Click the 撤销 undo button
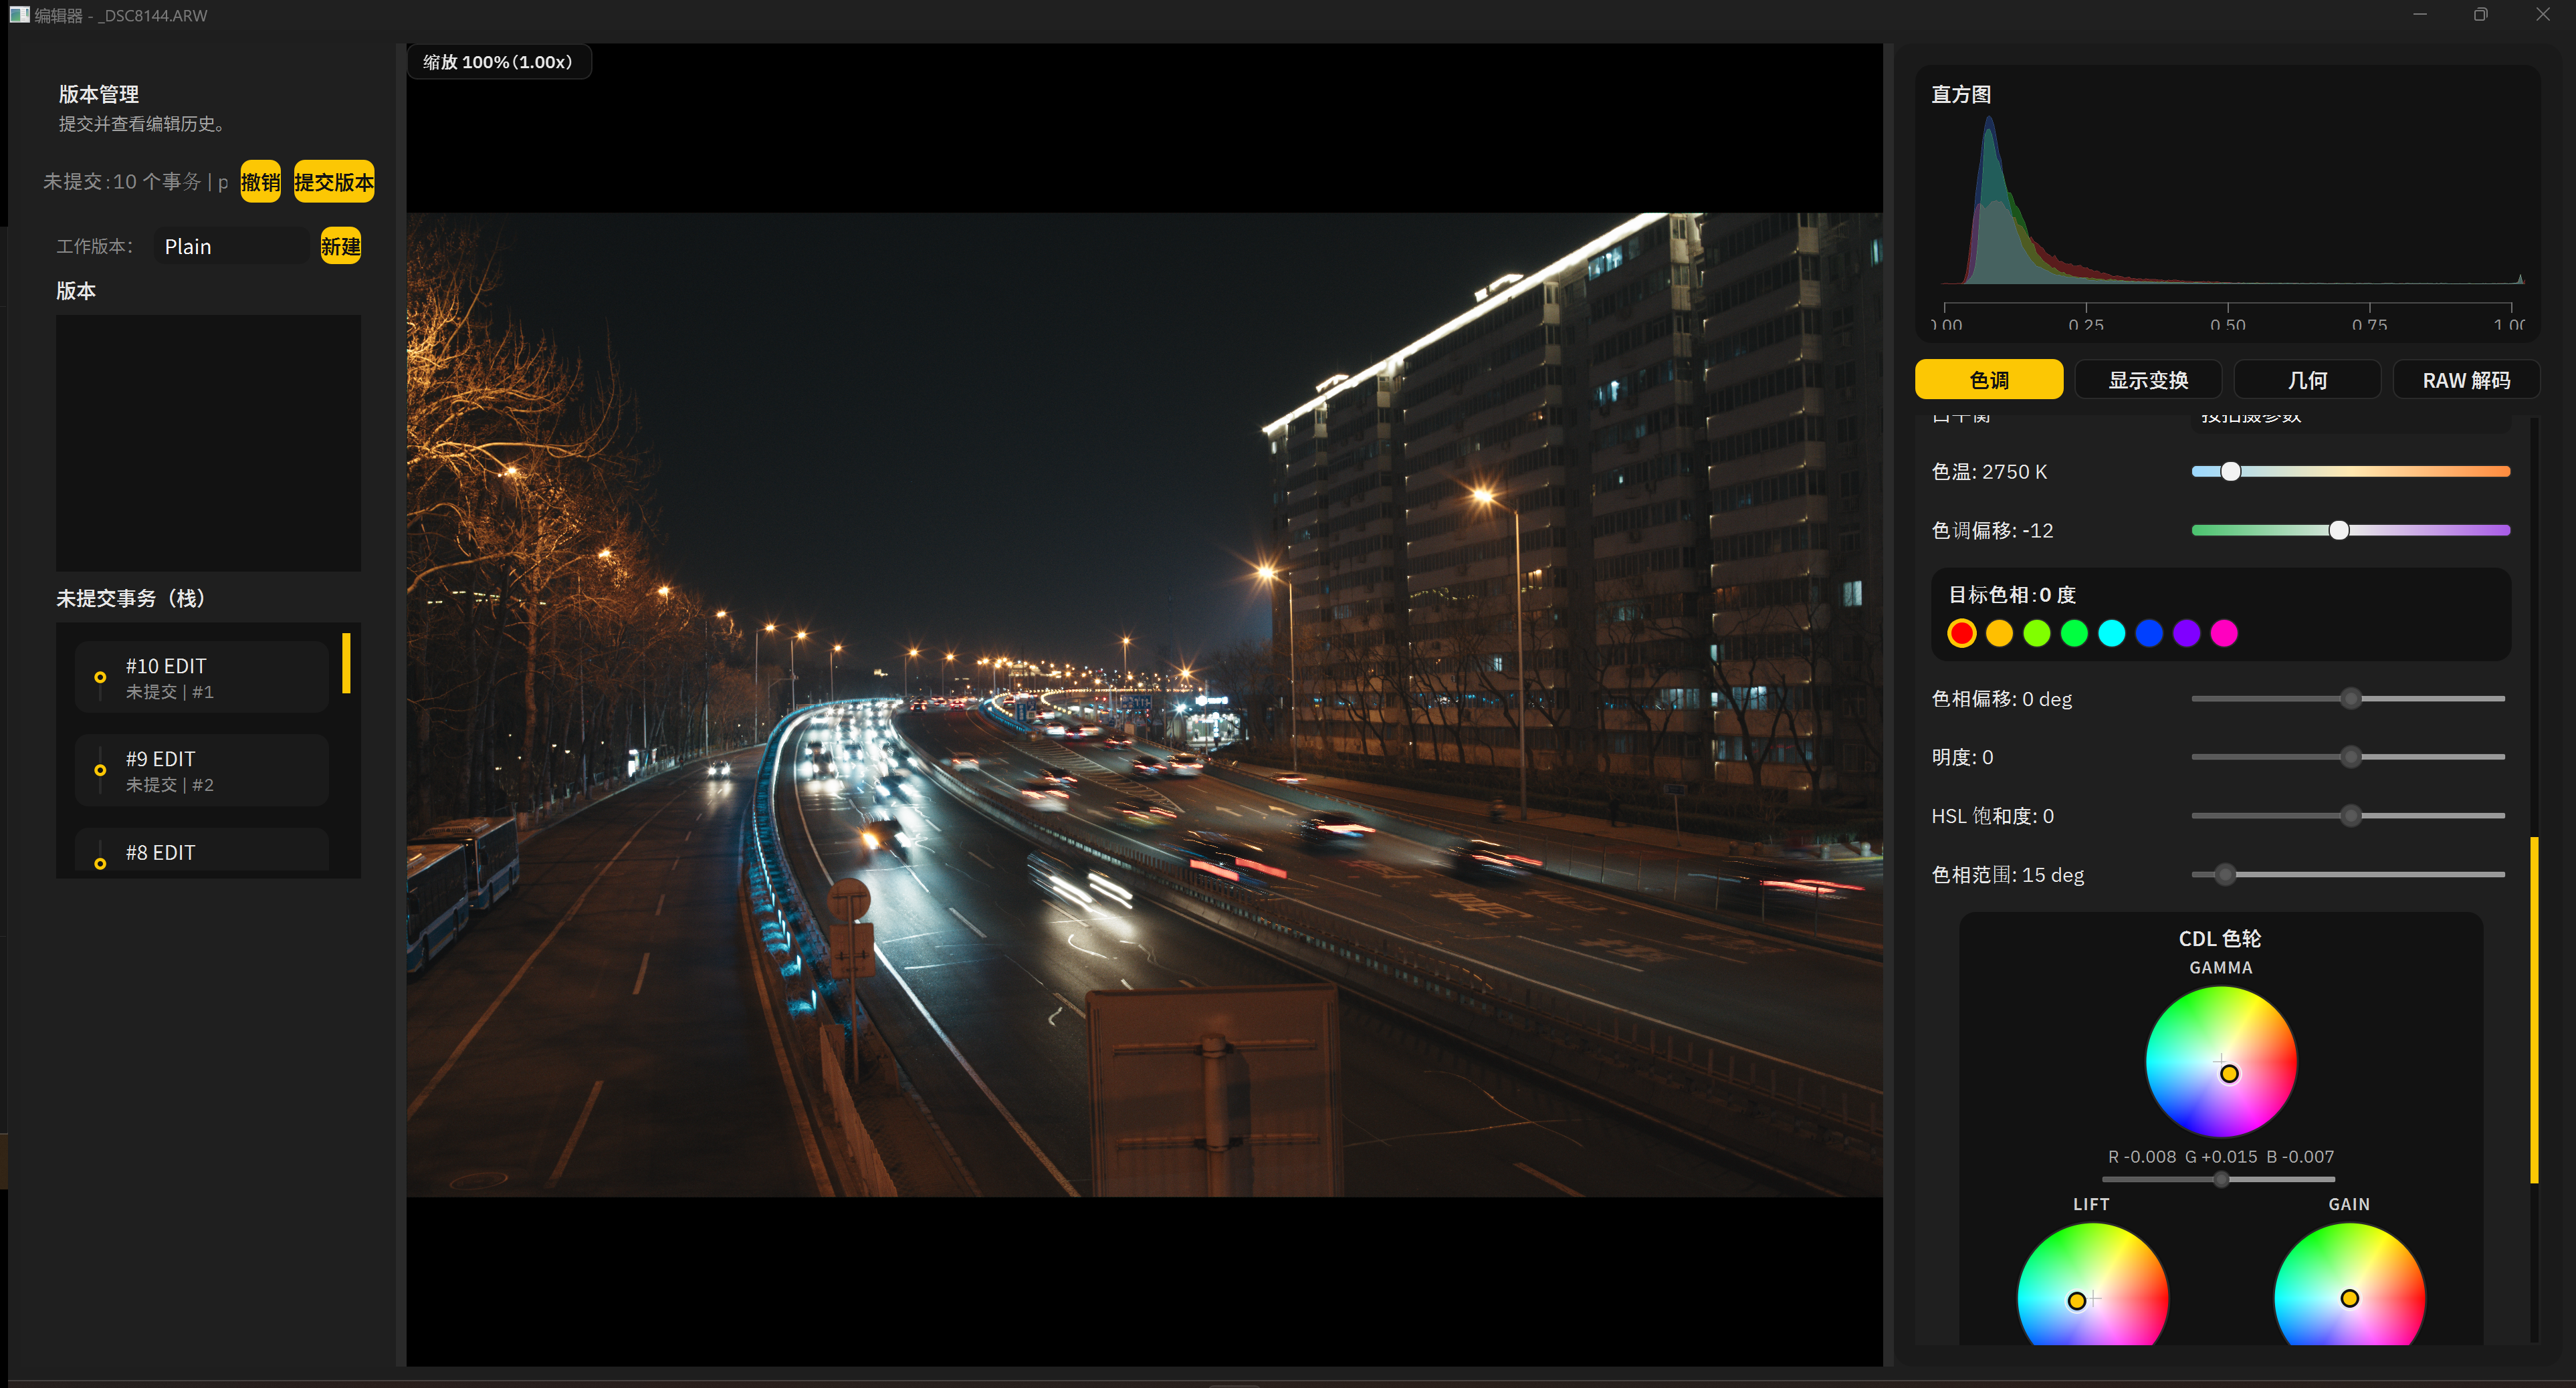The height and width of the screenshot is (1388, 2576). pos(260,182)
